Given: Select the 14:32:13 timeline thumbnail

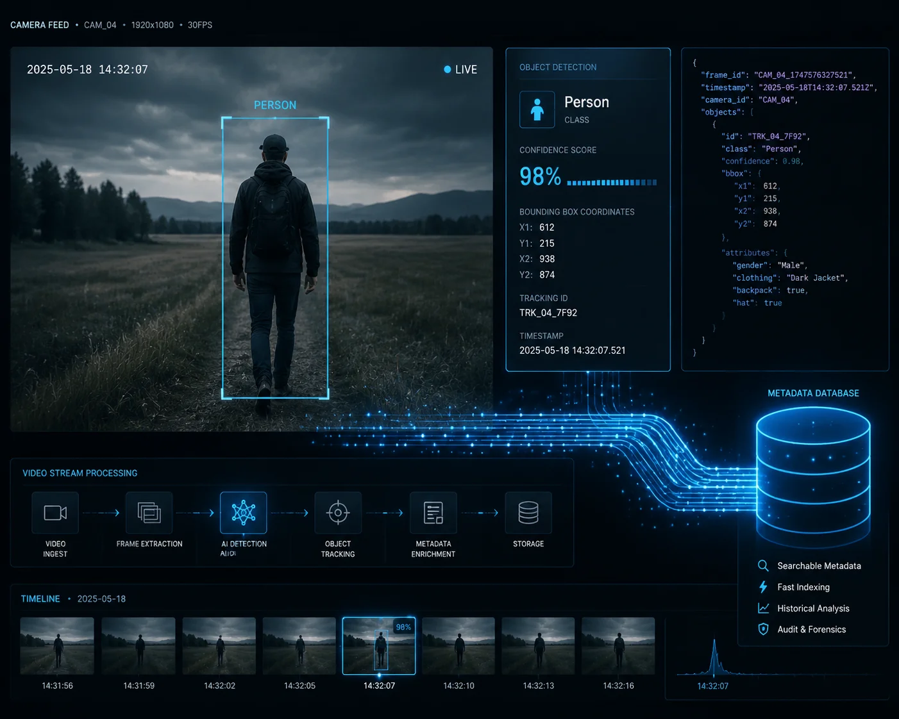Looking at the screenshot, I should pyautogui.click(x=538, y=646).
